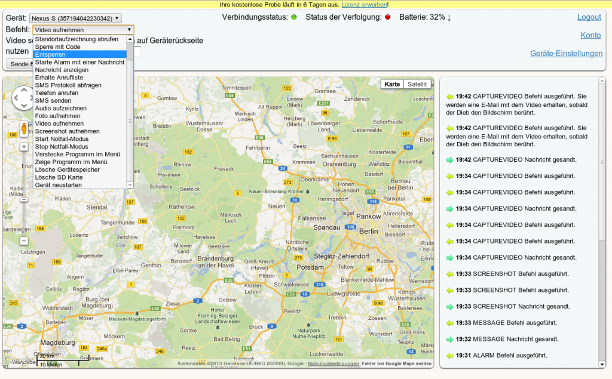Click log panel scrollbar up arrow

[602, 81]
